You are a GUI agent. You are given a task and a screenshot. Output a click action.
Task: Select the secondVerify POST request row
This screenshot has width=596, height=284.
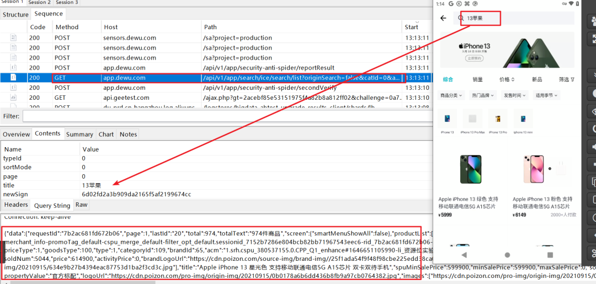[216, 88]
